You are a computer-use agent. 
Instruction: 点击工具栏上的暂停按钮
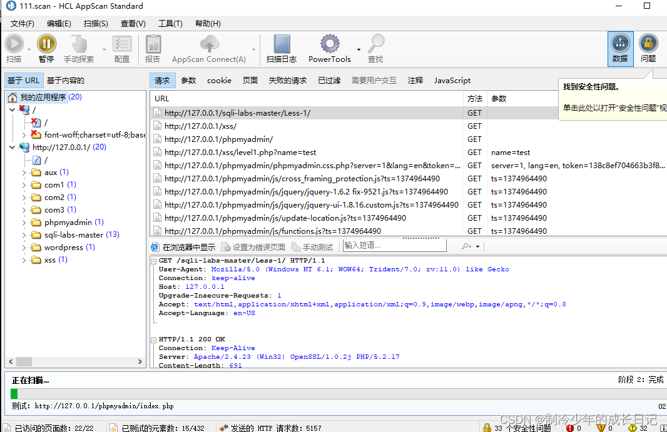pos(47,44)
